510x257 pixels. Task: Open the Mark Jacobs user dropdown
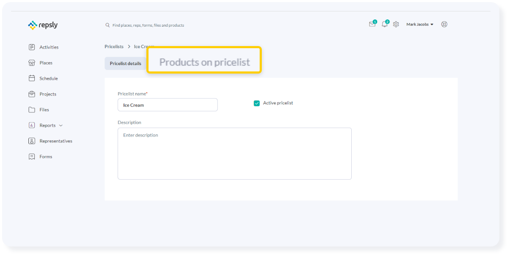tap(420, 25)
